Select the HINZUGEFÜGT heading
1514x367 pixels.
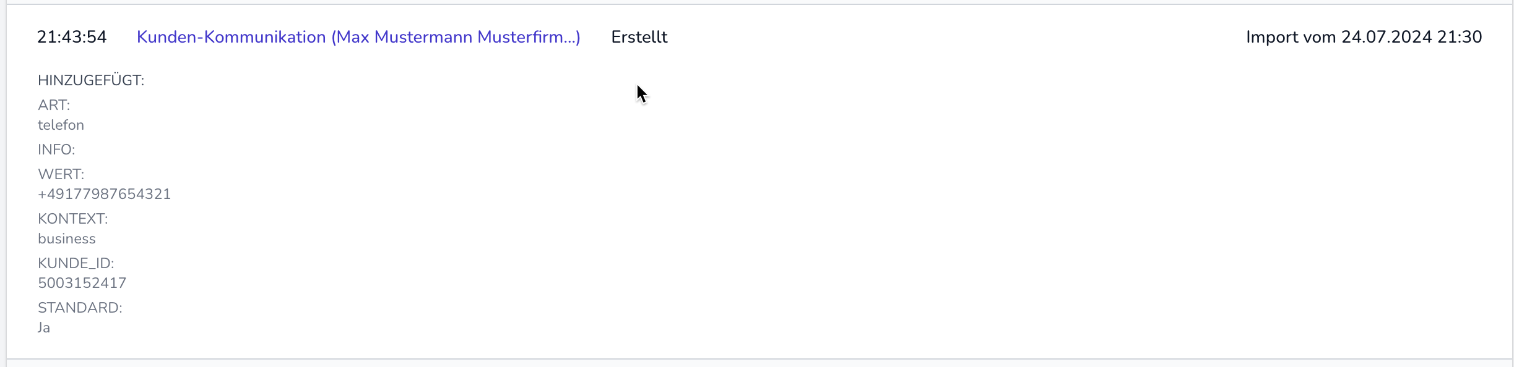coord(91,80)
